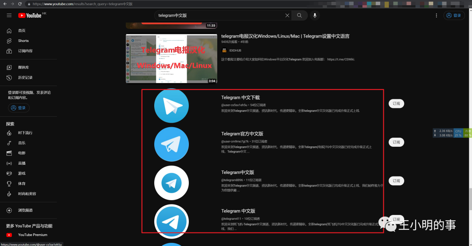The height and width of the screenshot is (246, 472).
Task: Click the trending flame icon
Action: pos(9,133)
